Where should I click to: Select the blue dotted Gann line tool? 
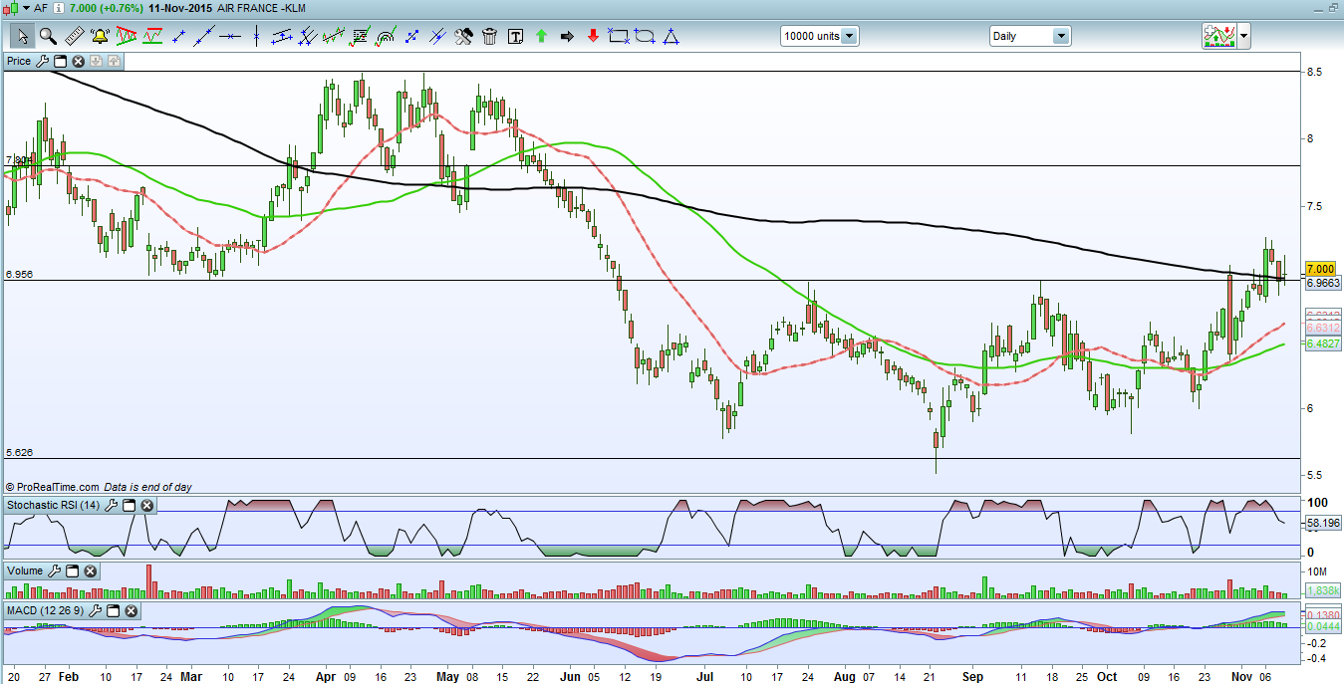click(411, 37)
